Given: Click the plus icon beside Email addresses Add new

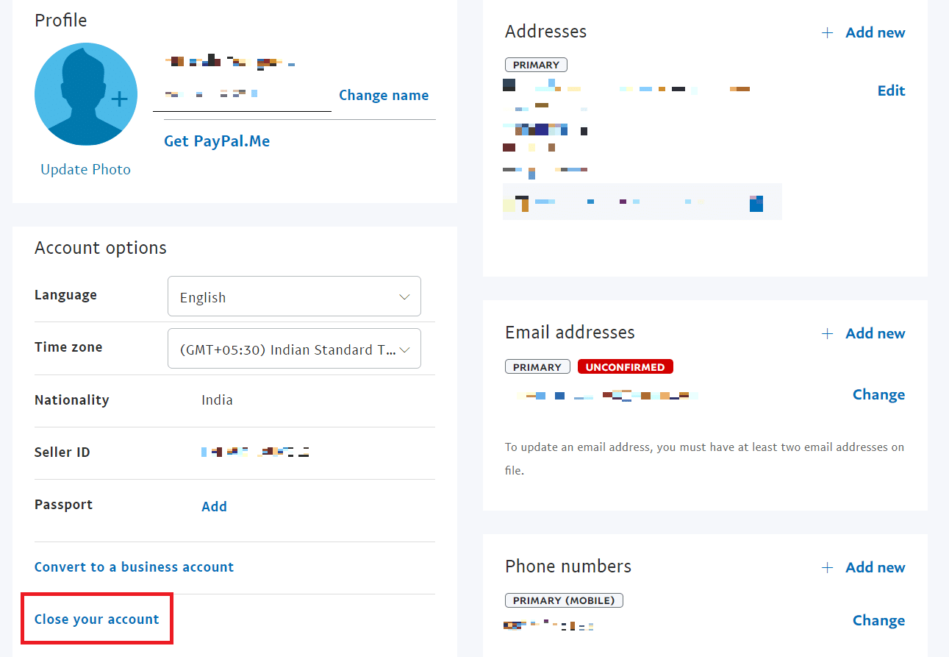Looking at the screenshot, I should (x=828, y=333).
